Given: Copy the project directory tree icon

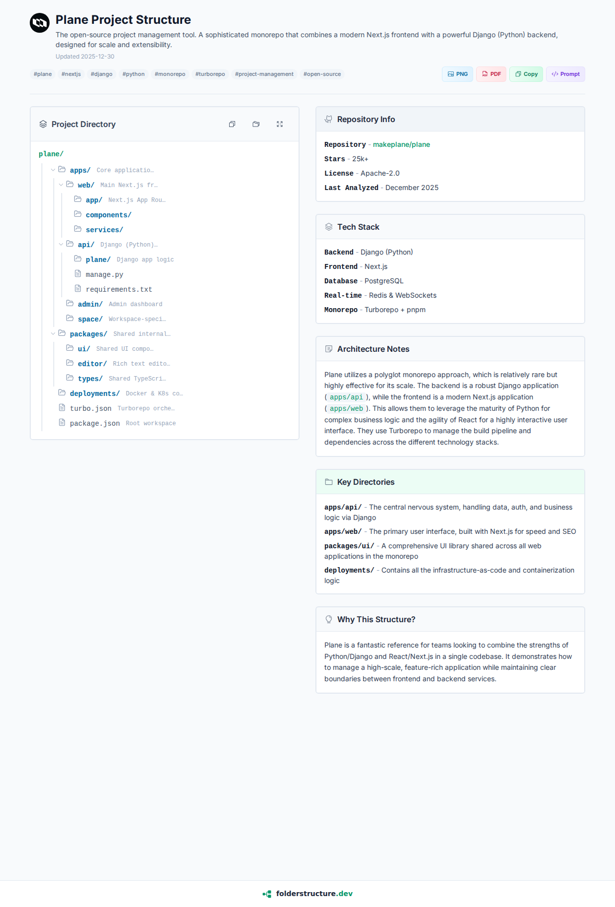Looking at the screenshot, I should (x=232, y=124).
